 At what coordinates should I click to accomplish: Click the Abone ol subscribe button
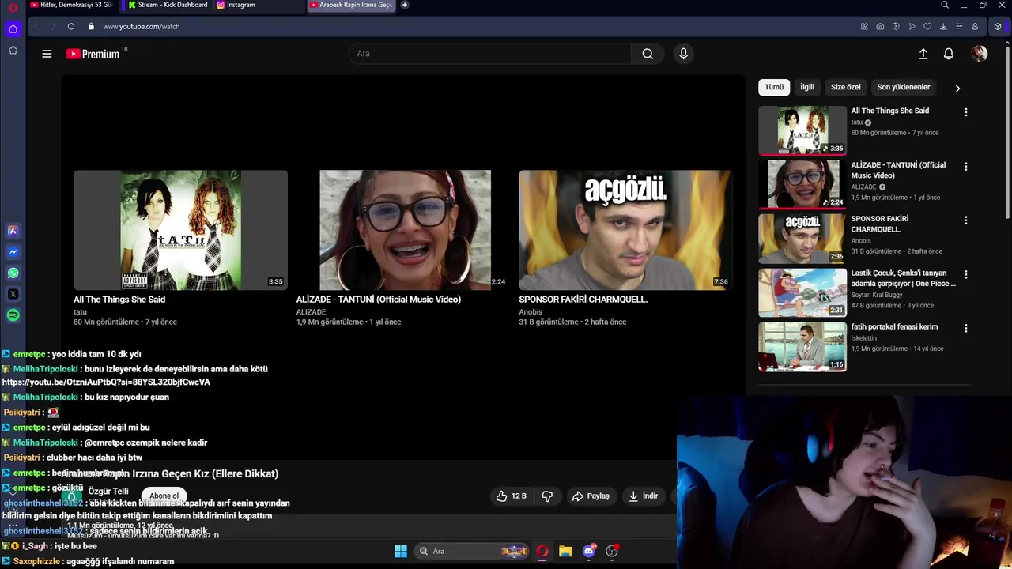click(164, 496)
